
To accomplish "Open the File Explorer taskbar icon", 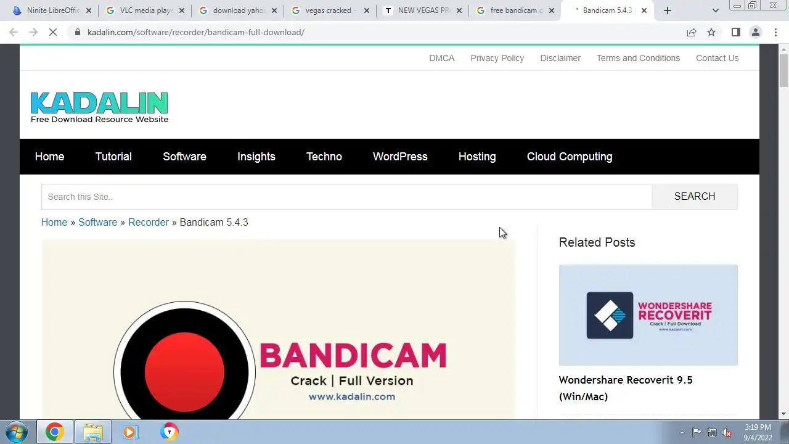I will (93, 432).
